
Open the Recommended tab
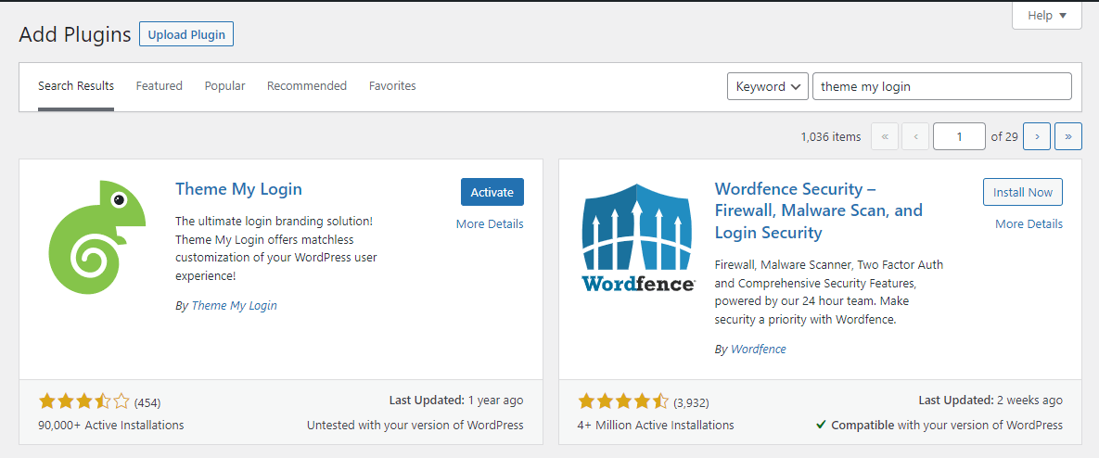[307, 86]
